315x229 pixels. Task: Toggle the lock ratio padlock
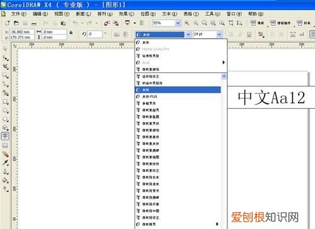pyautogui.click(x=71, y=33)
